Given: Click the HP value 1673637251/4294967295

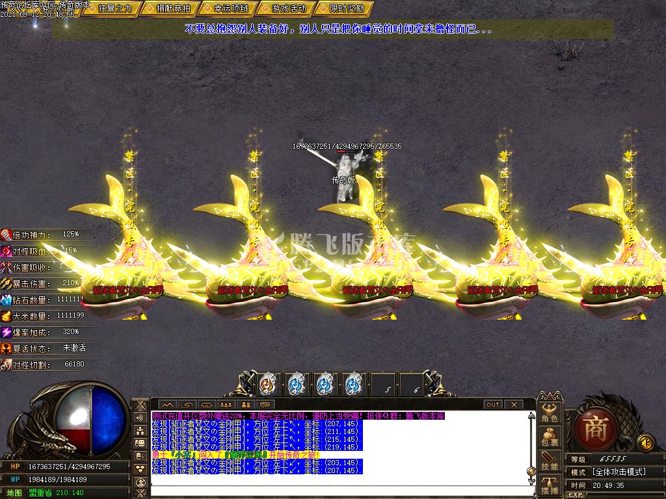Looking at the screenshot, I should coord(69,467).
